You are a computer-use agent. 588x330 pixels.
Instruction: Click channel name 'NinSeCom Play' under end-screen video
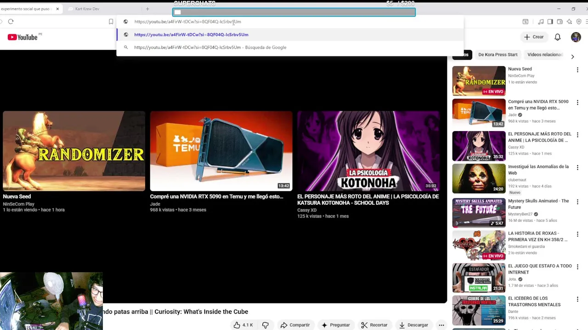19,204
